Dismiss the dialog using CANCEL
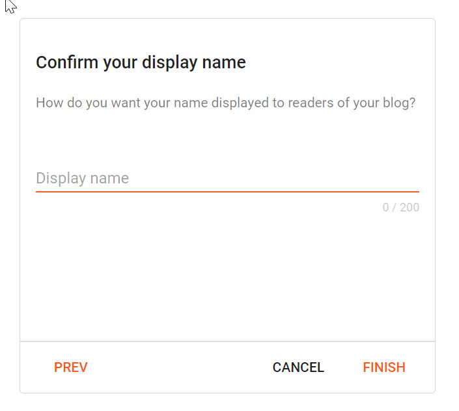Viewport: 459px width, 411px height. [x=298, y=367]
